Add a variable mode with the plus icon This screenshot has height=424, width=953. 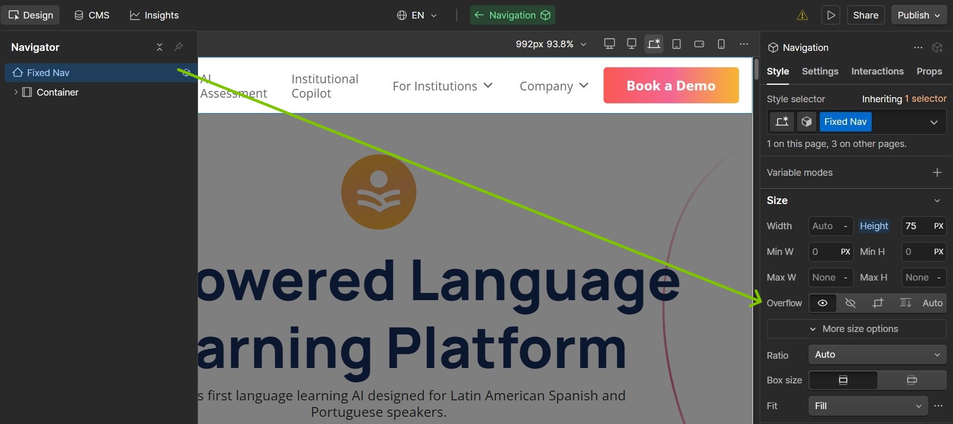(937, 173)
